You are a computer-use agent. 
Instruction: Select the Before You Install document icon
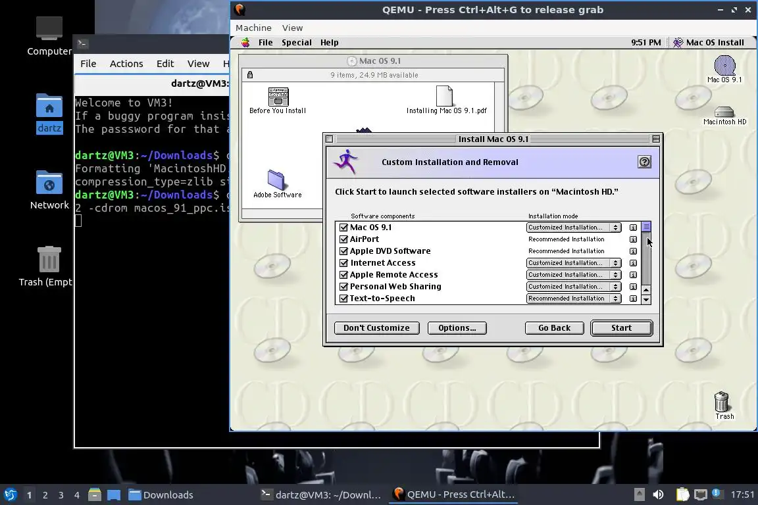278,101
